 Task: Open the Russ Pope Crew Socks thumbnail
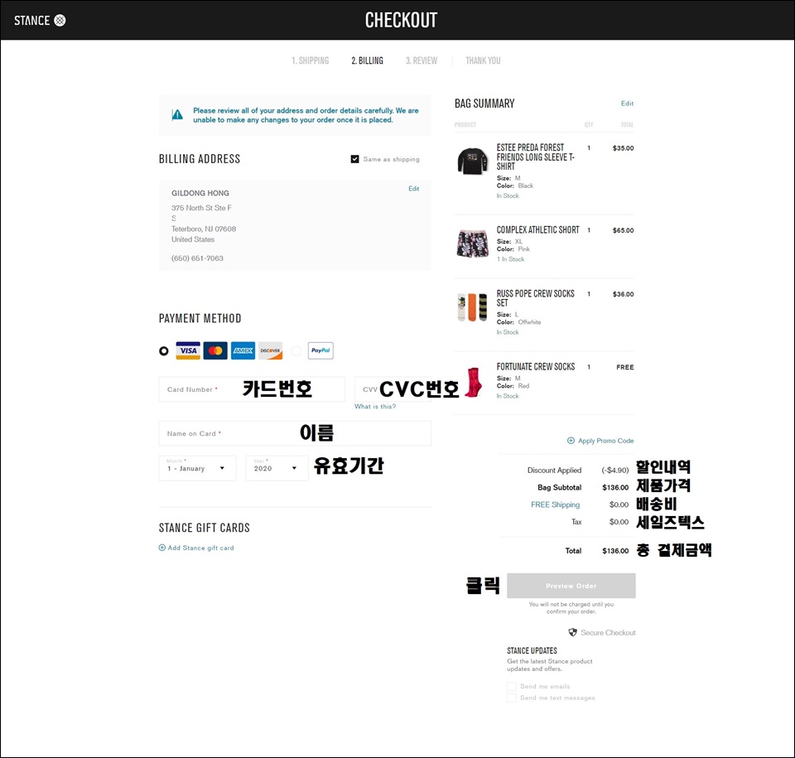pyautogui.click(x=473, y=307)
